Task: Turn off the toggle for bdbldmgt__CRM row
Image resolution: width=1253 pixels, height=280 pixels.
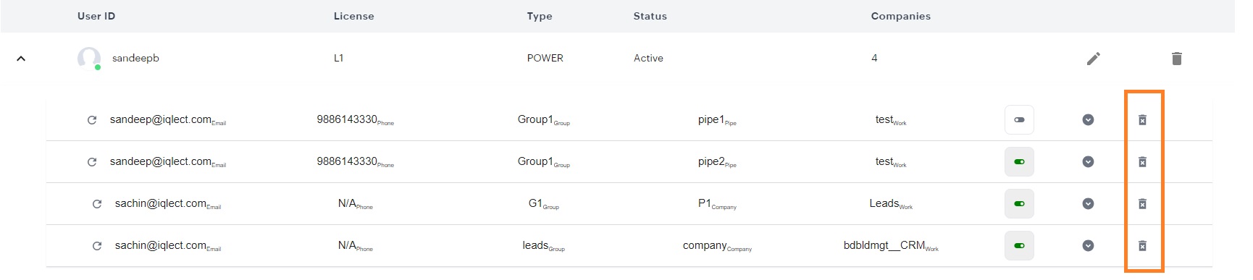Action: pyautogui.click(x=1019, y=246)
